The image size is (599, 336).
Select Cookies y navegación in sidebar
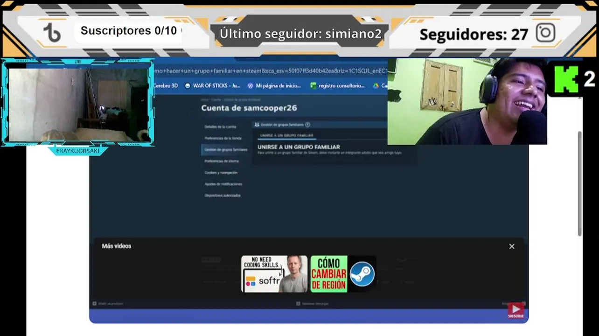click(x=221, y=173)
